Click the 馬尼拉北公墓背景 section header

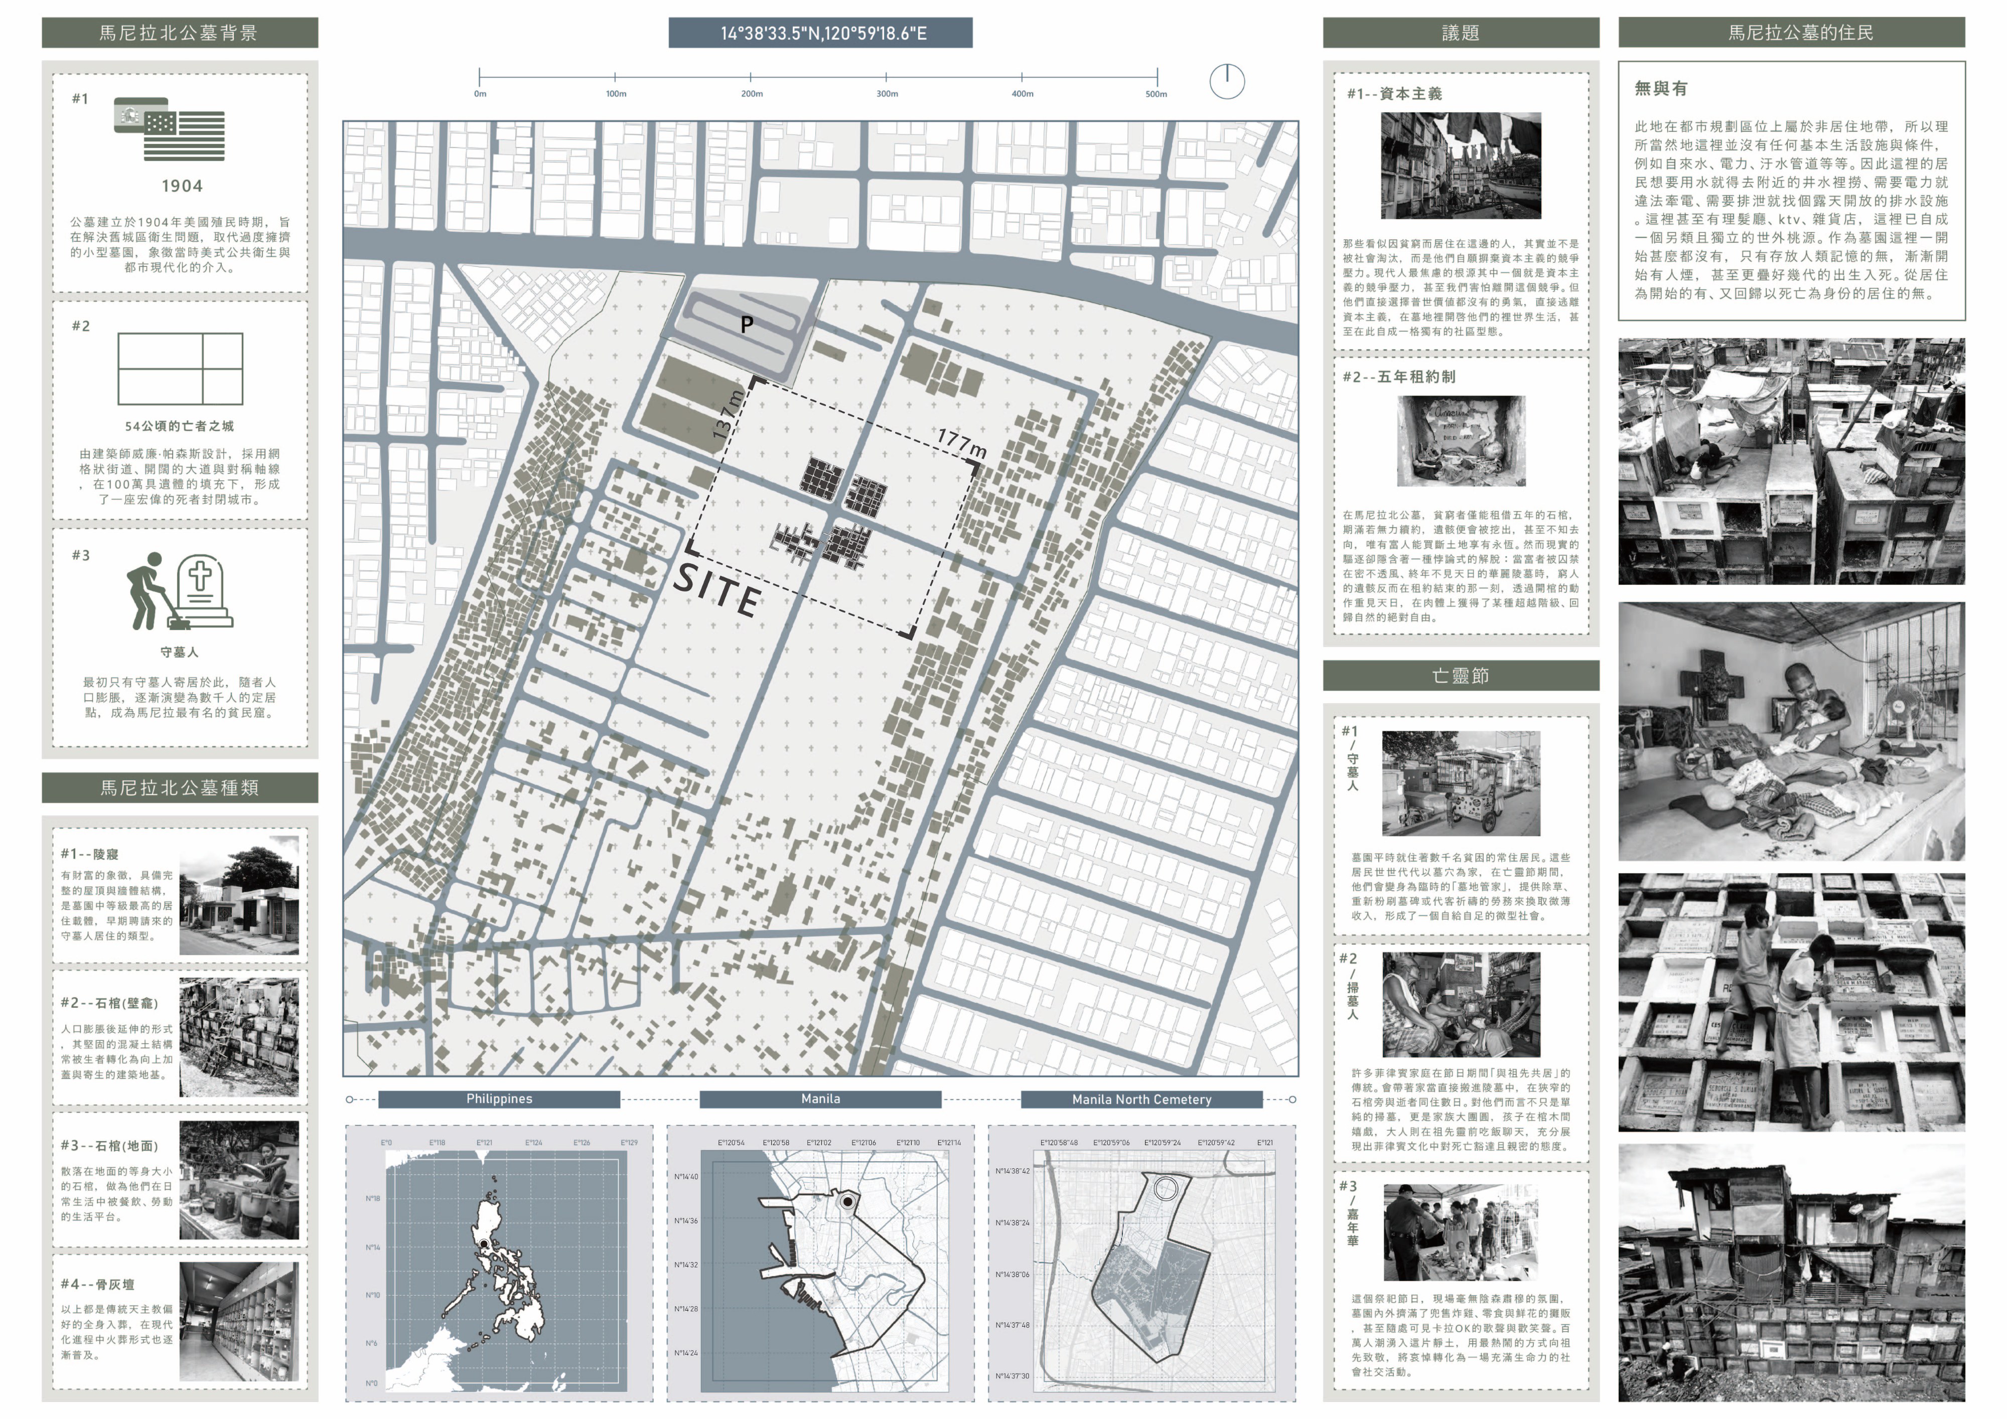click(179, 33)
